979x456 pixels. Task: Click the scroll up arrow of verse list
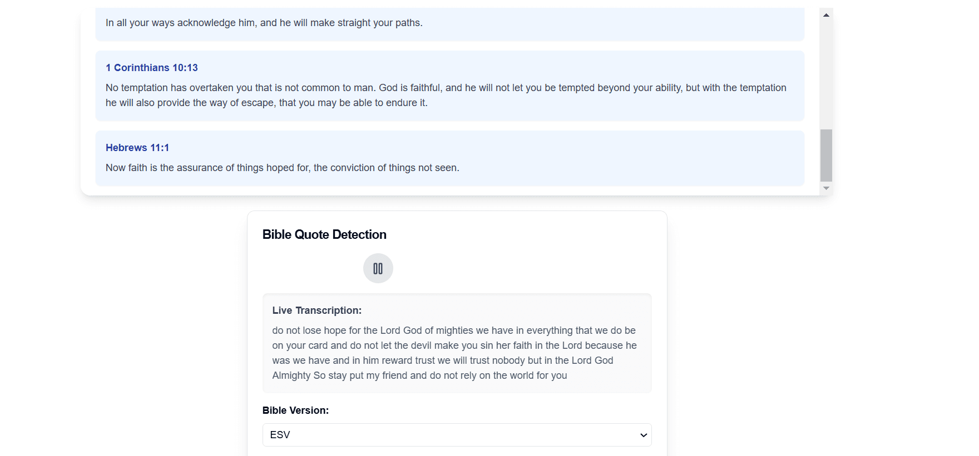(826, 15)
